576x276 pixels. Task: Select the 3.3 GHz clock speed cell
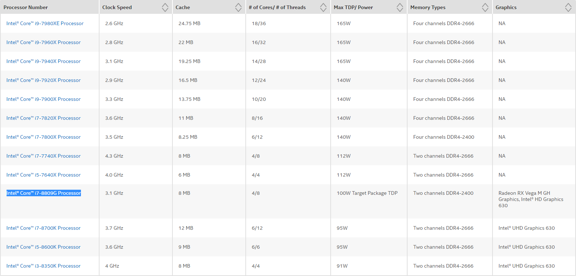point(136,99)
